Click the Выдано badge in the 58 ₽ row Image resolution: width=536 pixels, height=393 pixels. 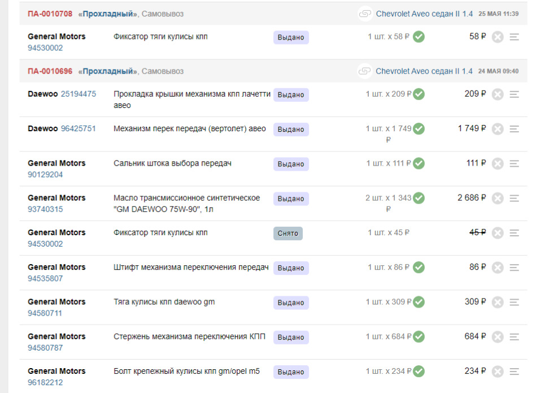(291, 37)
